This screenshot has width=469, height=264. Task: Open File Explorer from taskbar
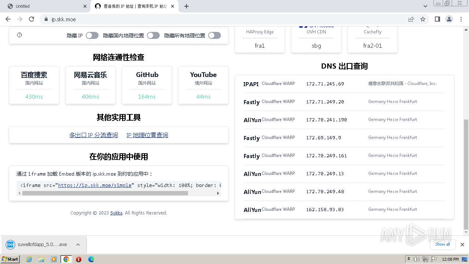(41, 259)
